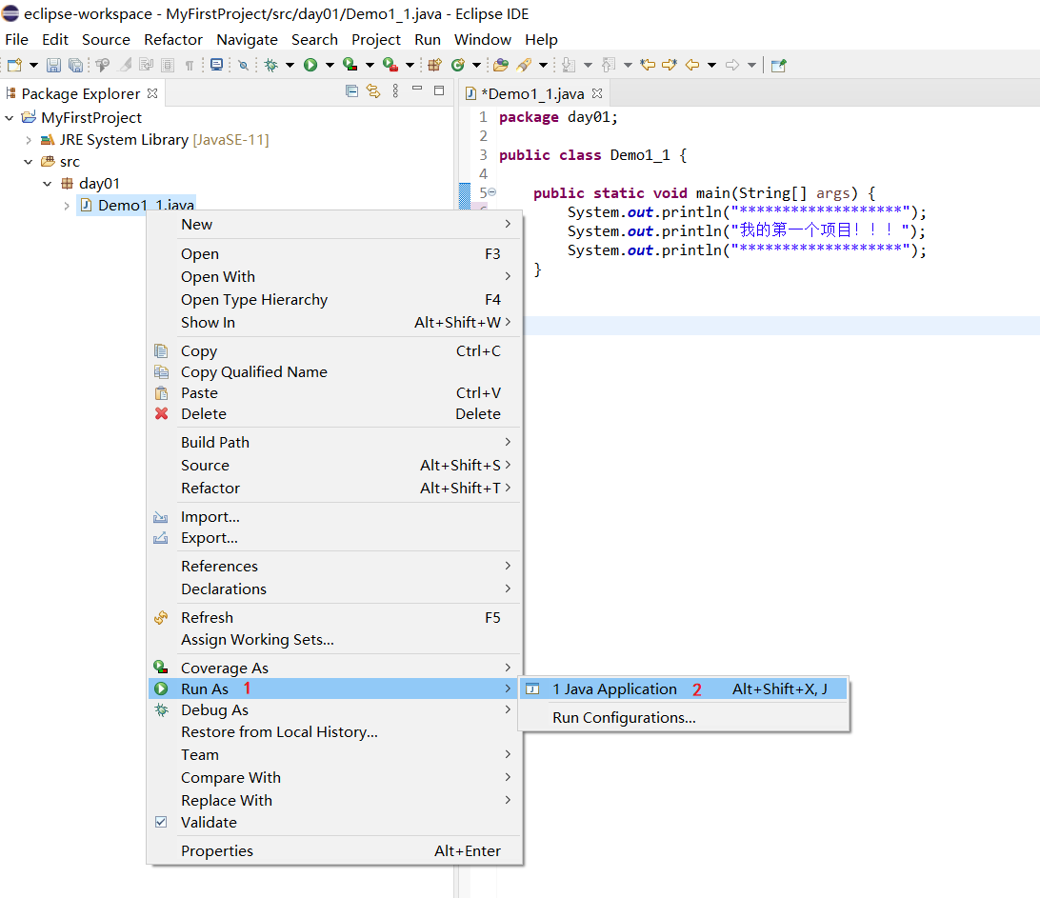Click the Skip All Breakpoints icon

click(244, 65)
